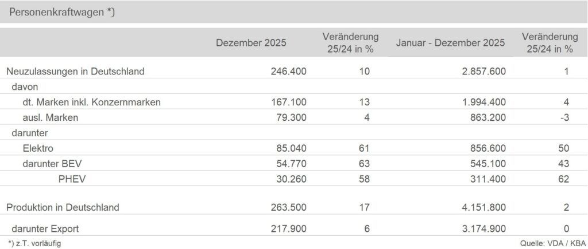Select the Dezember 2025 column header
The height and width of the screenshot is (249, 588).
coord(250,43)
